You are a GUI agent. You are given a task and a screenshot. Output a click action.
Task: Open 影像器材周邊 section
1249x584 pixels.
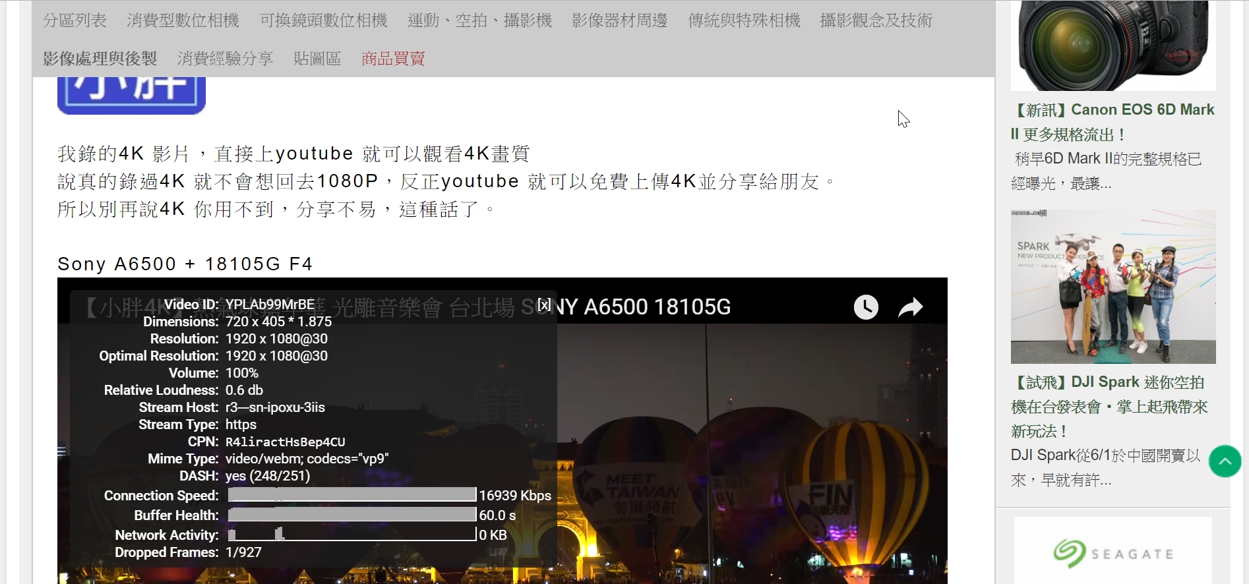coord(620,20)
